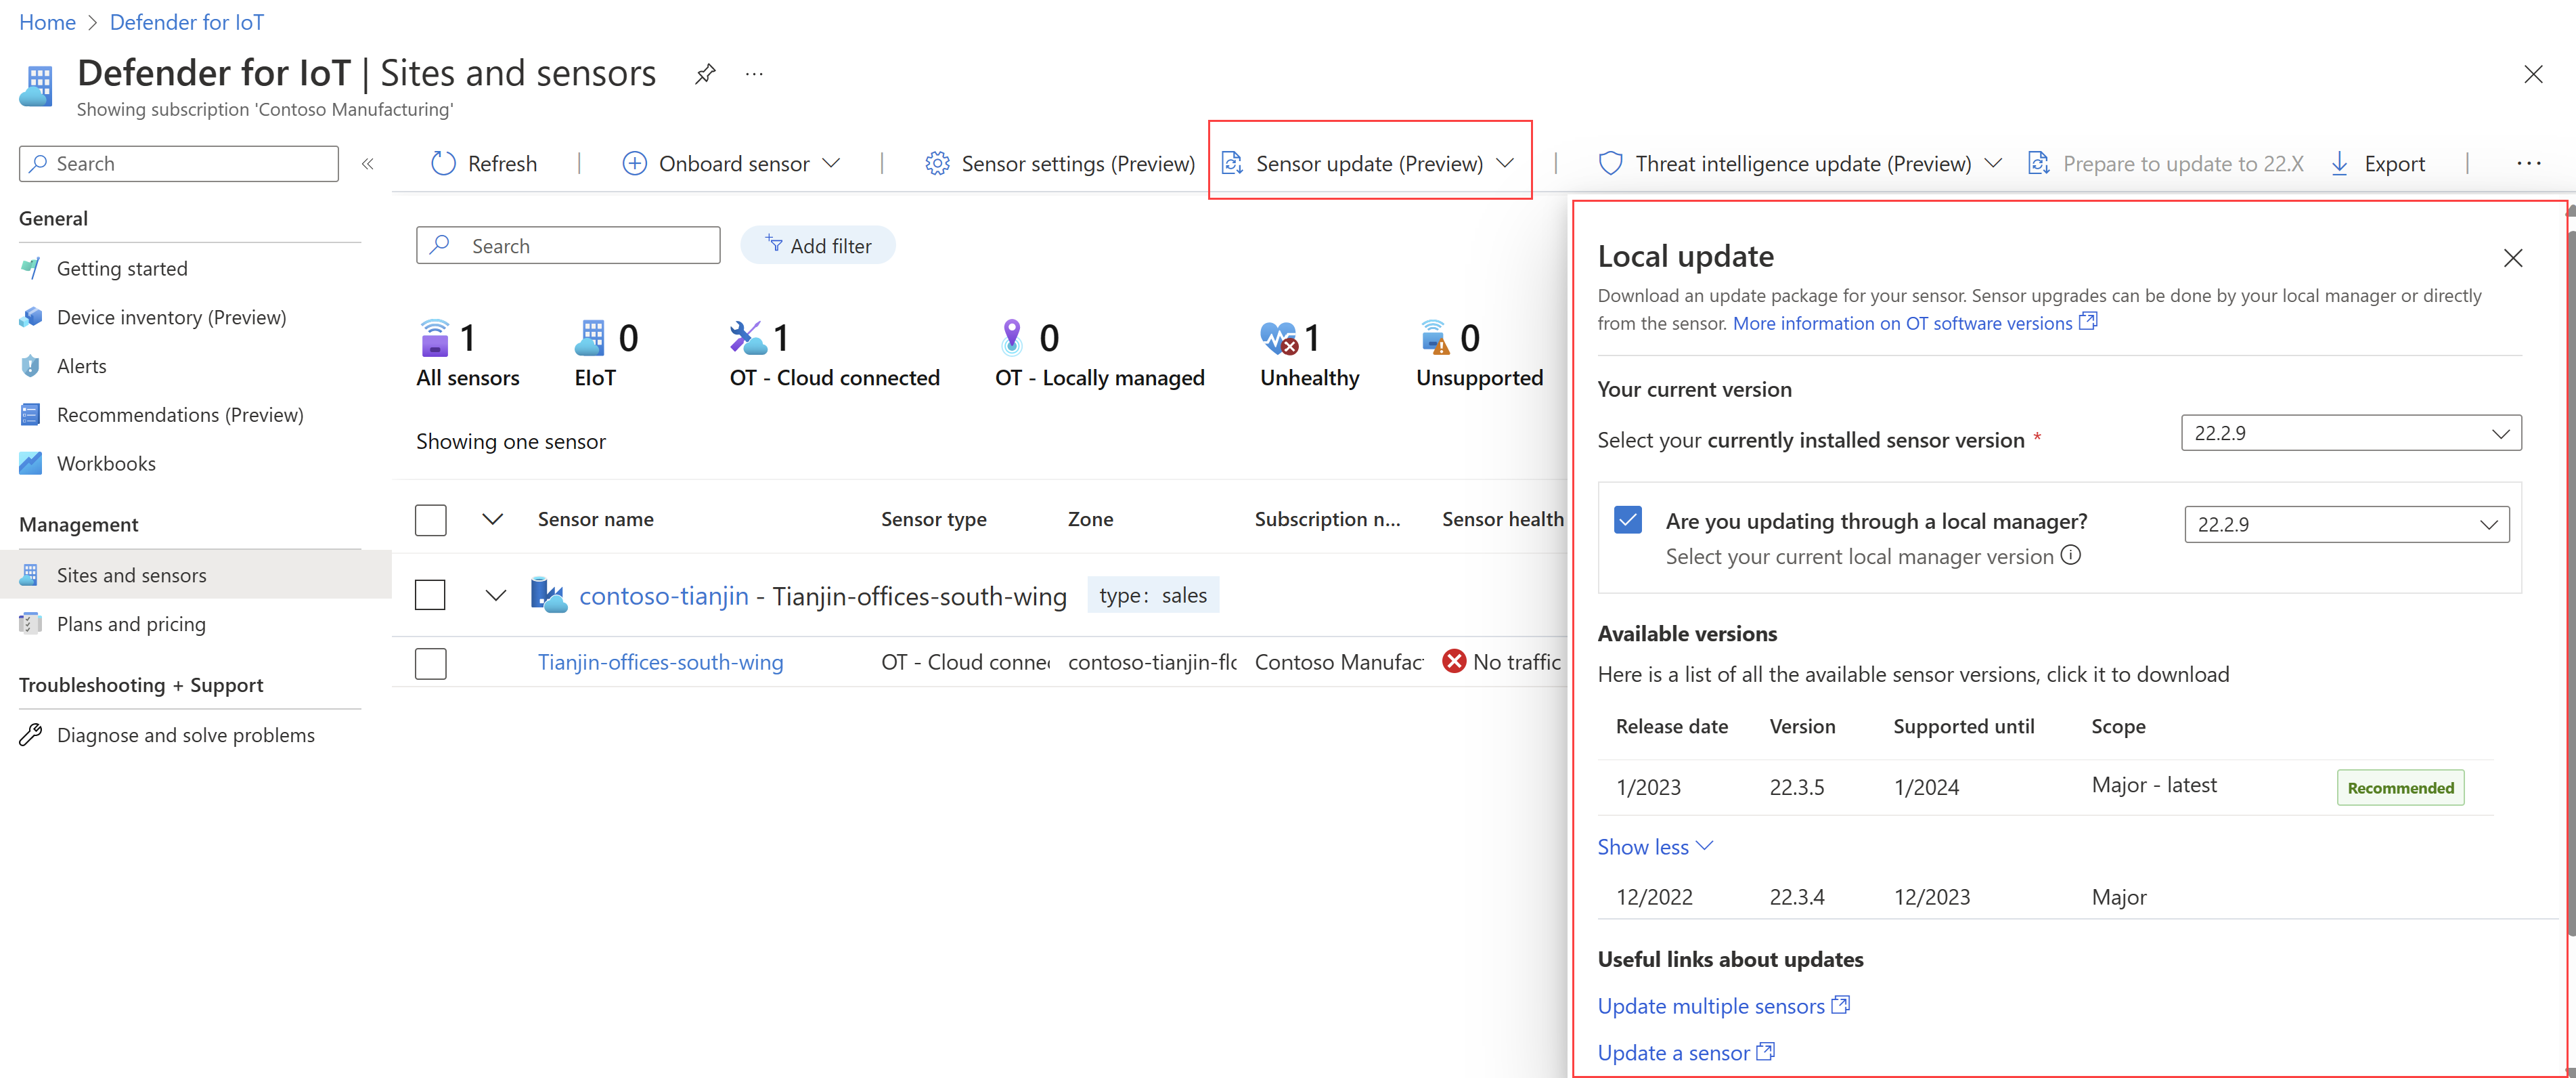Click the Subscription n... column header
Viewport: 2576px width, 1078px height.
point(1327,519)
